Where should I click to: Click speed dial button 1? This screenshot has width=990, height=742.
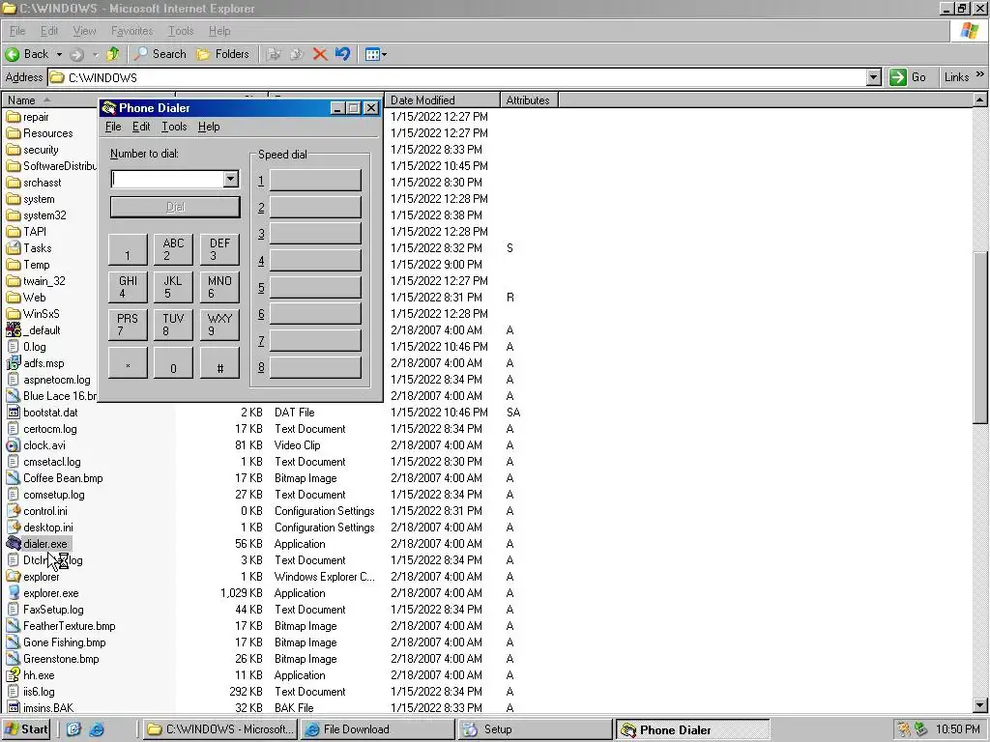[x=316, y=181]
